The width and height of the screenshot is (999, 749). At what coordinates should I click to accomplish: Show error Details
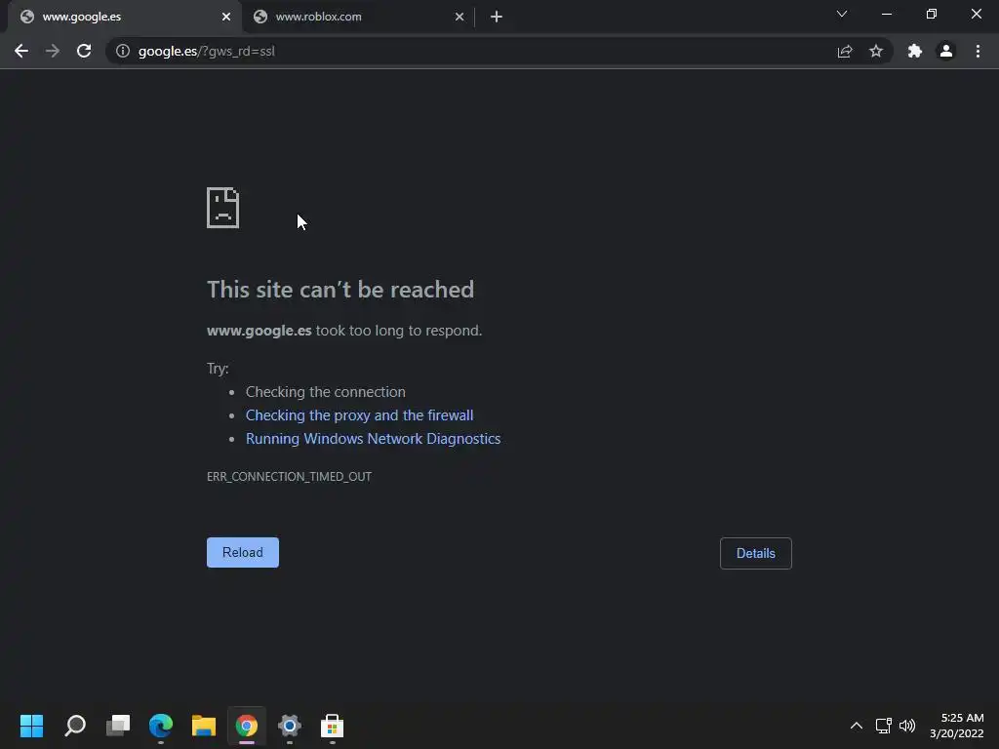[756, 554]
